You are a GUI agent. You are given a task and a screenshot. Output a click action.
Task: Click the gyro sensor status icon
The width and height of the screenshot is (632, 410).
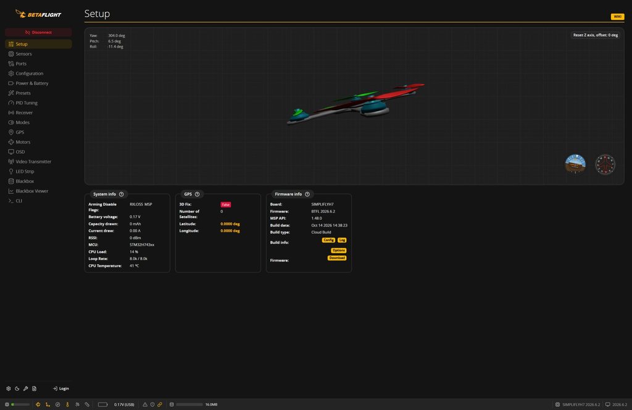pyautogui.click(x=38, y=404)
